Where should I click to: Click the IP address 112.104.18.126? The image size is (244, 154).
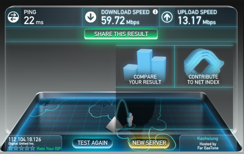tap(24, 139)
